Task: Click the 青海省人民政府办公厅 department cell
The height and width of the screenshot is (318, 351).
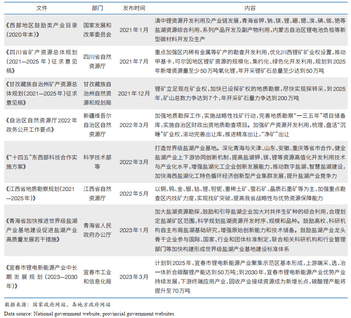Action: click(x=97, y=230)
